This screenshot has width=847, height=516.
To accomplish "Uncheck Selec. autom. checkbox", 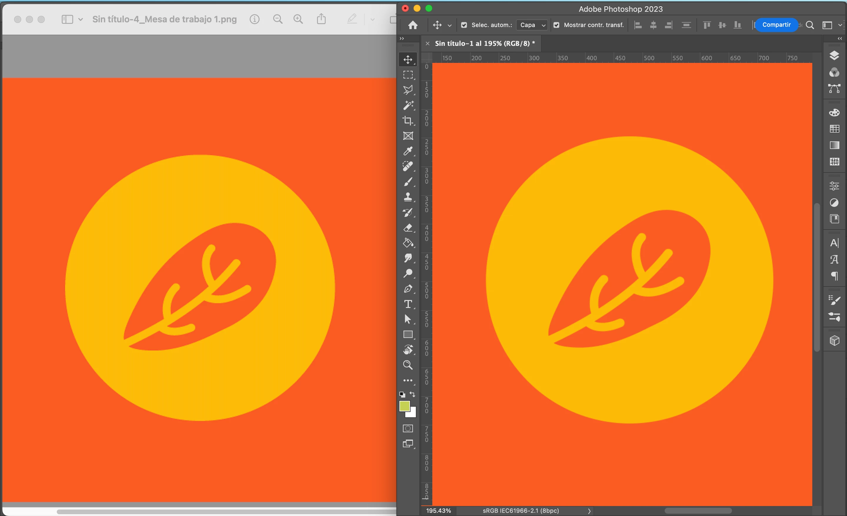I will (x=464, y=25).
